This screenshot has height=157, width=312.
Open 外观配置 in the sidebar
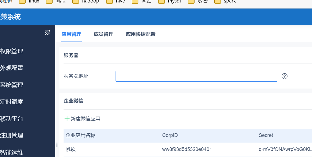click(x=12, y=68)
